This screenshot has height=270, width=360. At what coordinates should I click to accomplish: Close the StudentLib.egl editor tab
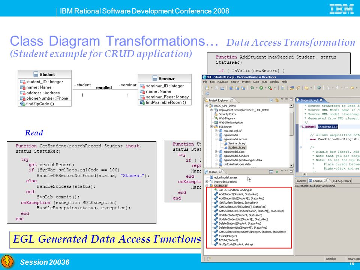pos(321,100)
